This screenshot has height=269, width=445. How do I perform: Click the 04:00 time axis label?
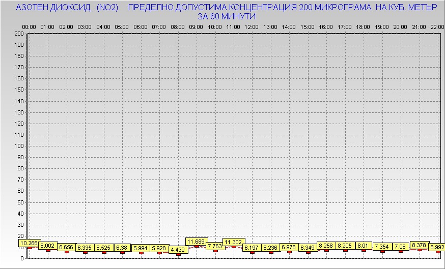coord(103,27)
